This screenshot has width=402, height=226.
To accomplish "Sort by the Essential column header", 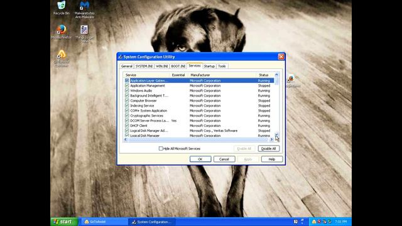I will coord(180,75).
